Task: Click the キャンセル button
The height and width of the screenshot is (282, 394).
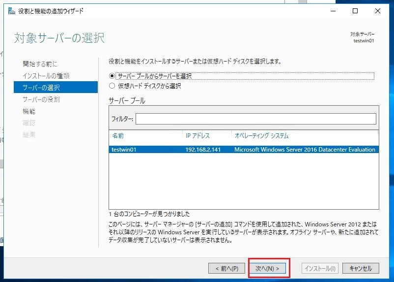Action: coord(361,268)
